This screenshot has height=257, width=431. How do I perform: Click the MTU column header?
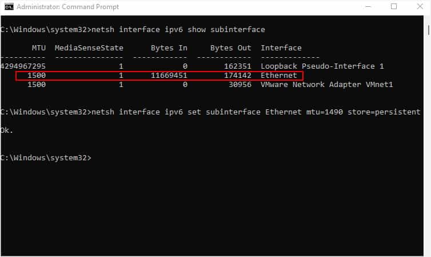click(39, 48)
